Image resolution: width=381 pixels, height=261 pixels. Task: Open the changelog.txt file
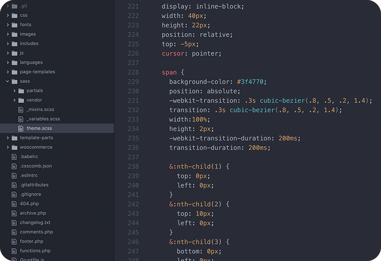click(x=35, y=222)
